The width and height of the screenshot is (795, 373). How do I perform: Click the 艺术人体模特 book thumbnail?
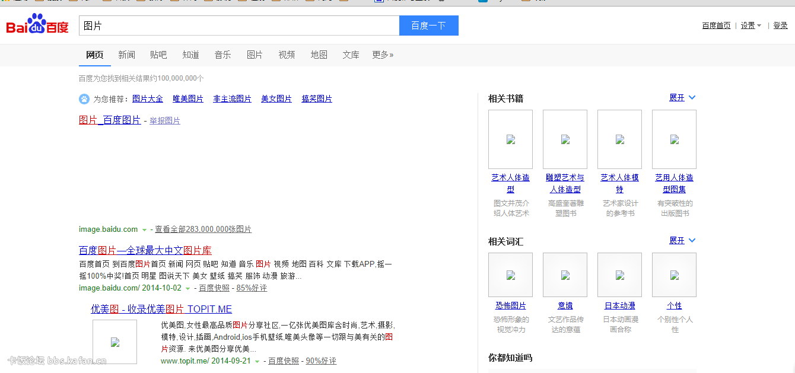pos(619,139)
